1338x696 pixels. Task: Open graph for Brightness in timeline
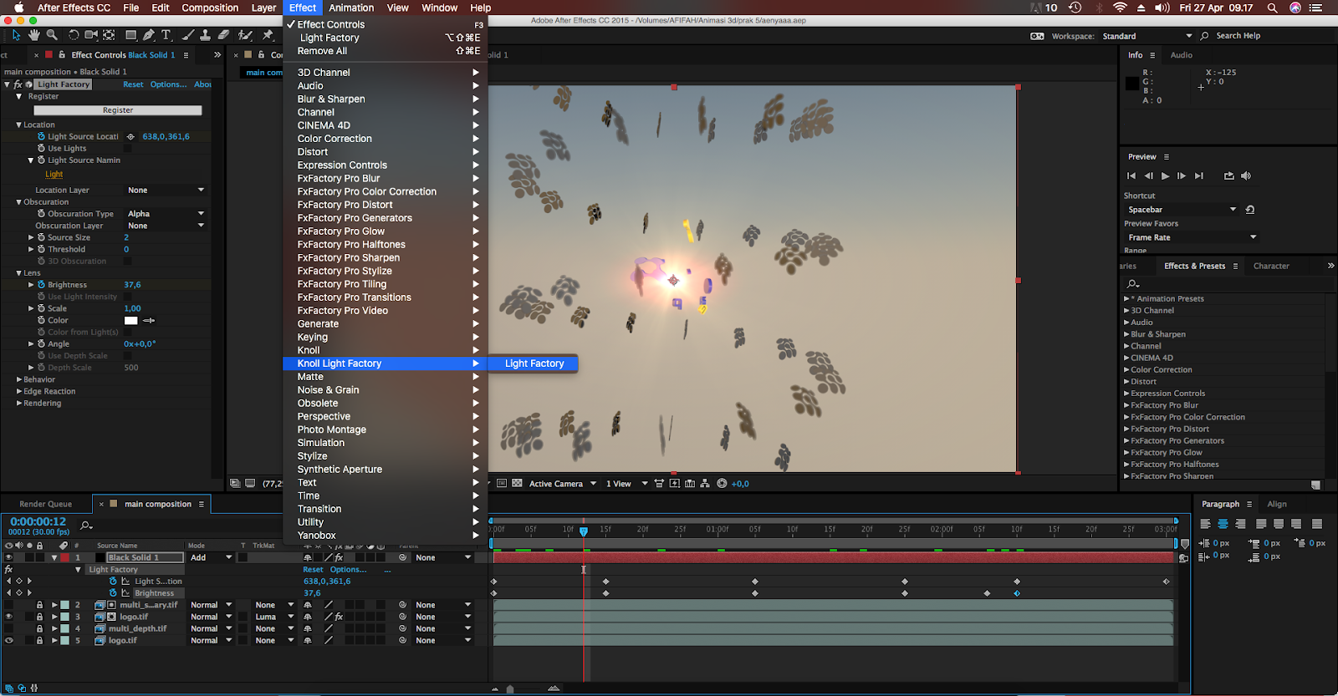(125, 593)
